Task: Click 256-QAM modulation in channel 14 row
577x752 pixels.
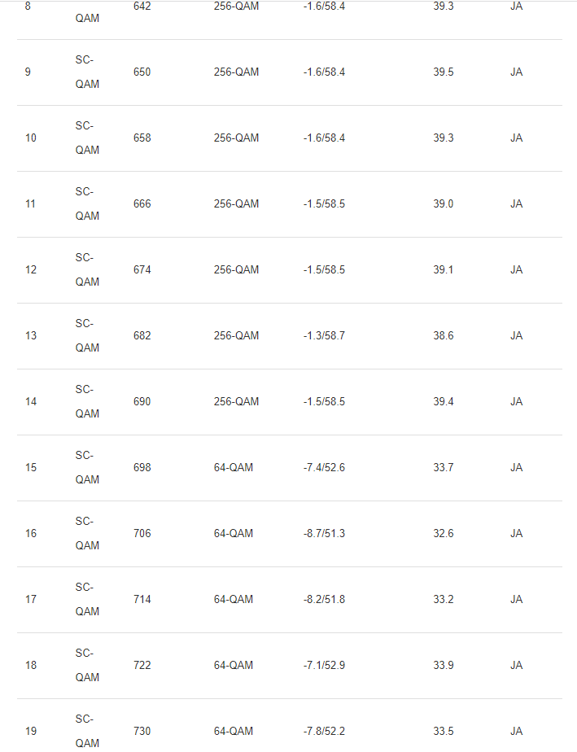Action: (x=236, y=402)
